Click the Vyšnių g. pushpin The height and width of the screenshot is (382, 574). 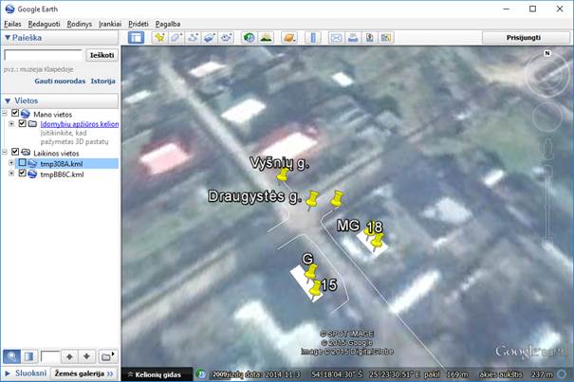click(x=283, y=174)
